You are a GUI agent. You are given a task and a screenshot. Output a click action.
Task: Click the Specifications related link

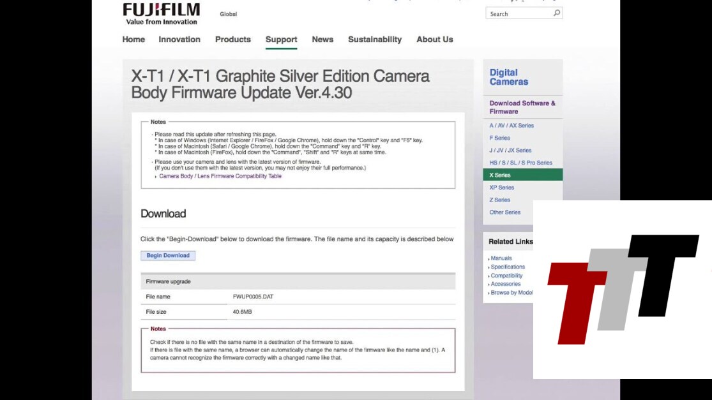pos(508,267)
